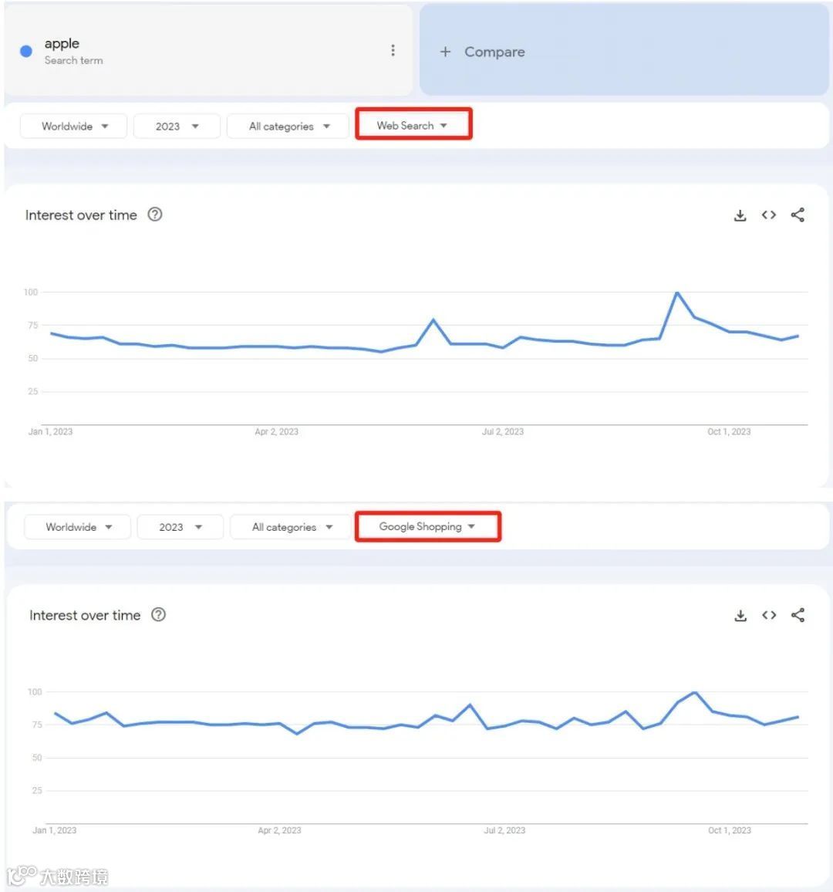Download data from the Google Shopping chart

tap(740, 615)
